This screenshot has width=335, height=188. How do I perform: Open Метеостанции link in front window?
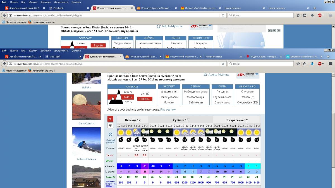196,97
